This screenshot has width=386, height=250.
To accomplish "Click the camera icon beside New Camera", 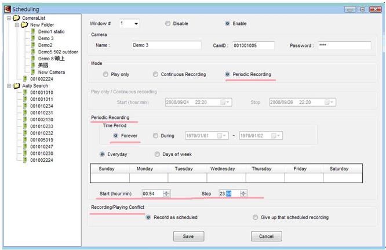I will click(32, 72).
